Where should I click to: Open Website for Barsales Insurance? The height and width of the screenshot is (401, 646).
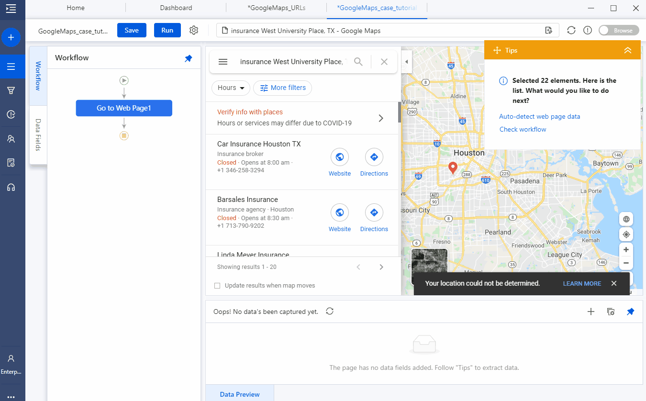click(x=340, y=218)
